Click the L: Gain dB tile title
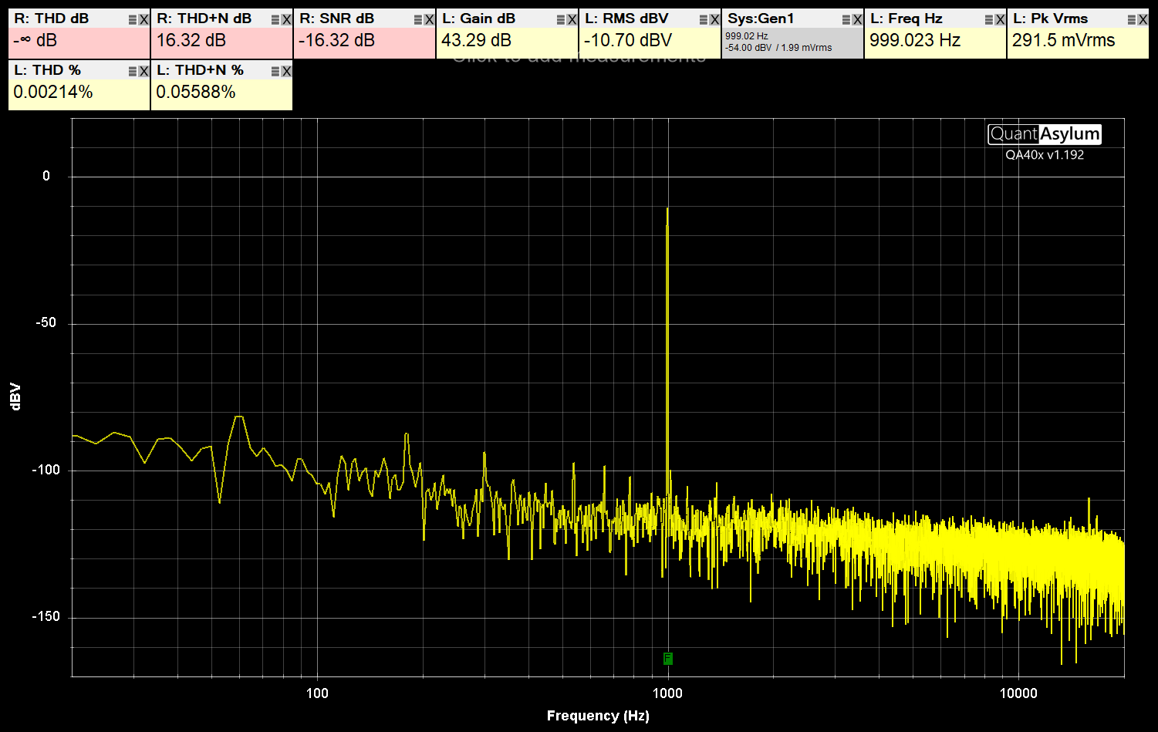The width and height of the screenshot is (1158, 732). click(x=479, y=19)
